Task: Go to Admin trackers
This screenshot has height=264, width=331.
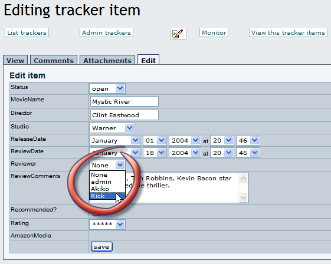Action: (106, 32)
